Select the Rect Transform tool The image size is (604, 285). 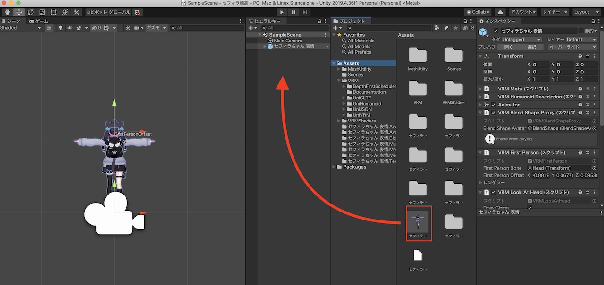[53, 12]
